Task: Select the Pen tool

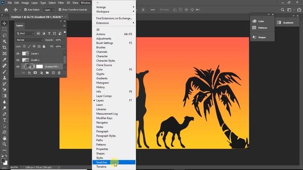Action: (x=4, y=114)
